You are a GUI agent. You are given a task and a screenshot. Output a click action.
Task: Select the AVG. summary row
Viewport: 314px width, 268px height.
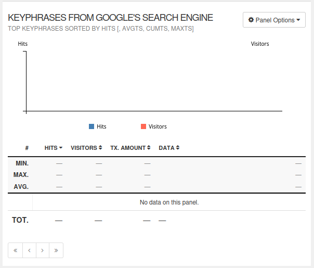[21, 186]
